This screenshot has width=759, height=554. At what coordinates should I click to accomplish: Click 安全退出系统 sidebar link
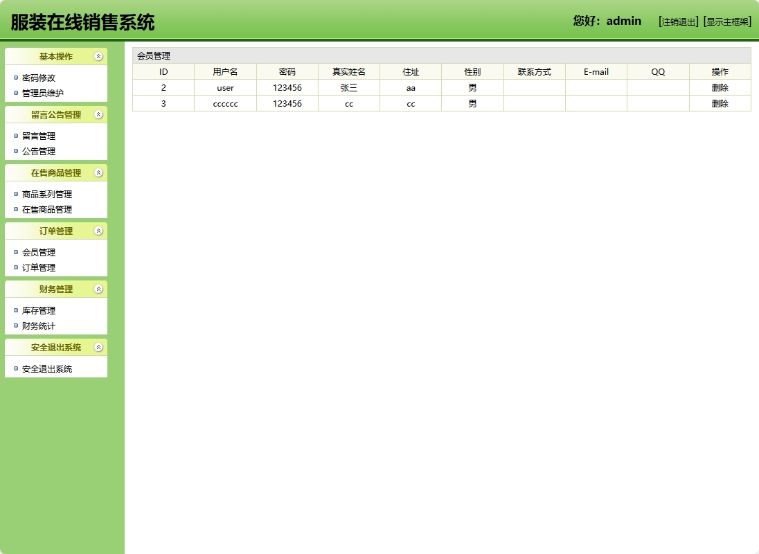[x=47, y=368]
